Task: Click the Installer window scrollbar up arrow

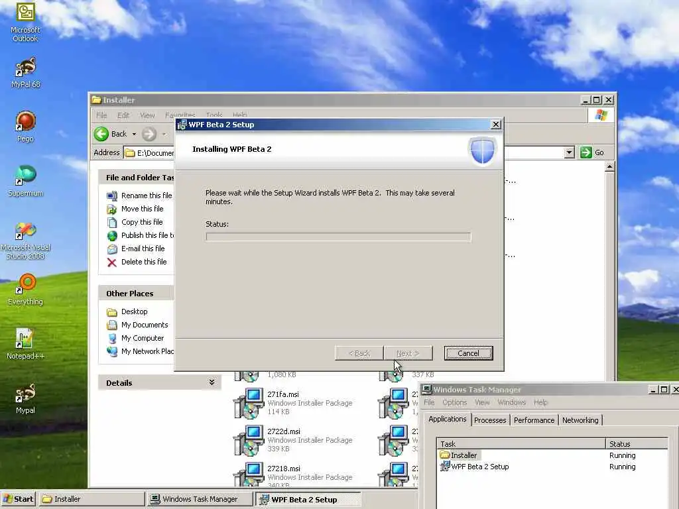Action: pyautogui.click(x=610, y=166)
